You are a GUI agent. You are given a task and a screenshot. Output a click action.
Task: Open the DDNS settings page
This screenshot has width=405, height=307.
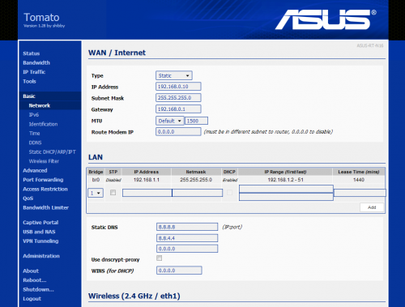pos(35,143)
